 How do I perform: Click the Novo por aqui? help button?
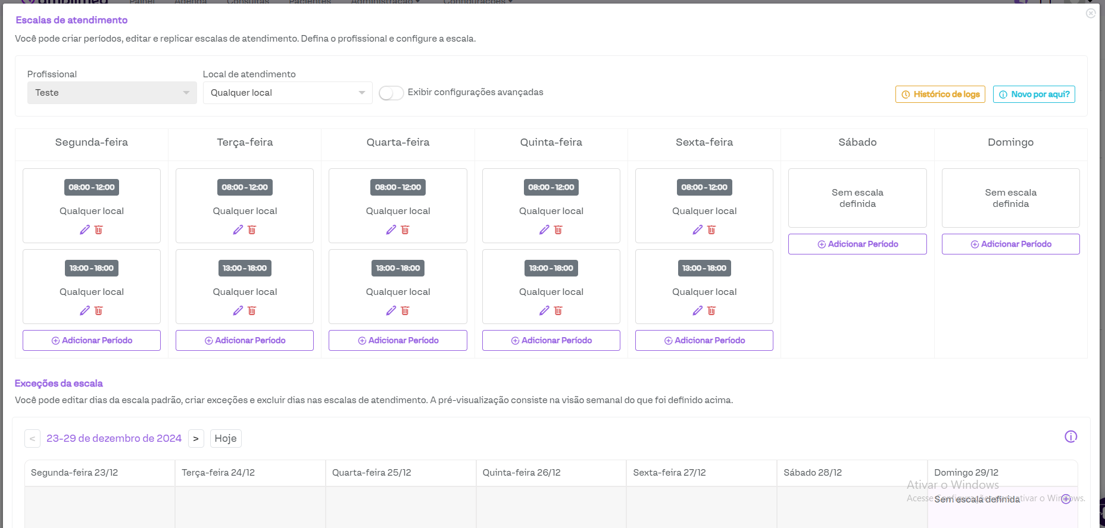1034,95
